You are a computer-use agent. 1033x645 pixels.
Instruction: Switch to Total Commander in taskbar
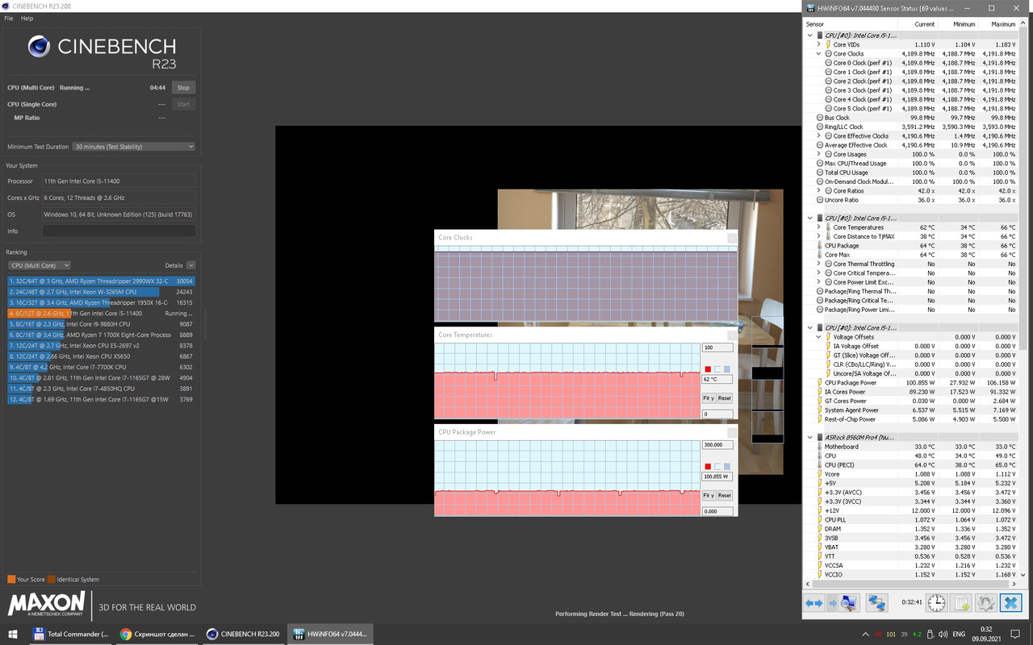(x=70, y=634)
